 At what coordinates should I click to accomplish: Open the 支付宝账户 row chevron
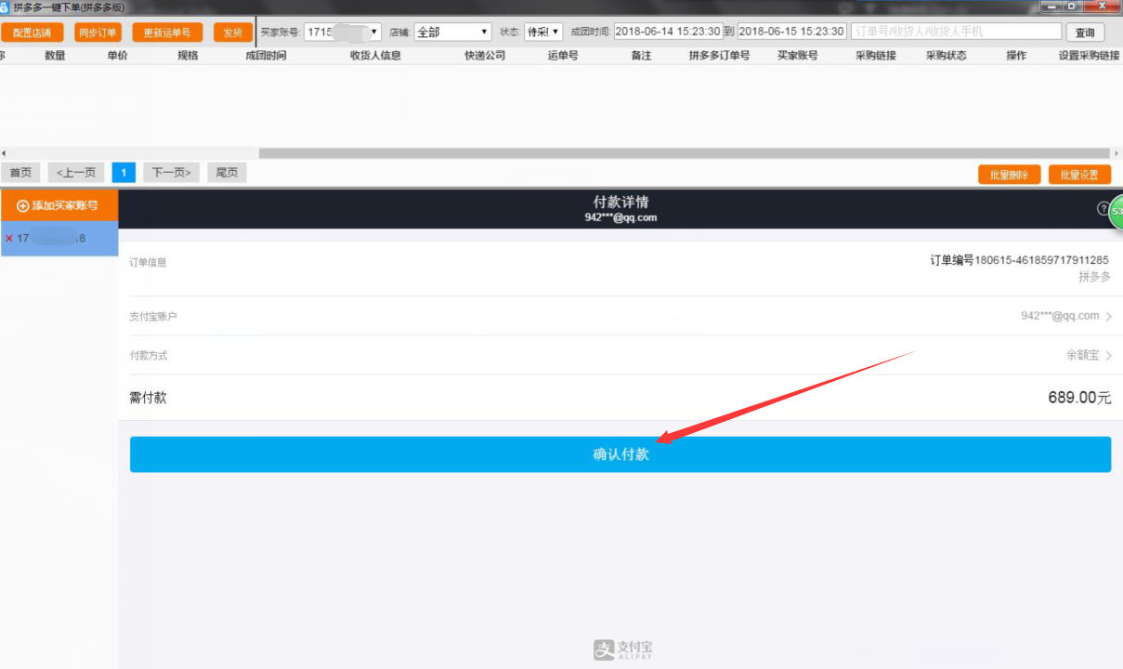coord(1109,316)
